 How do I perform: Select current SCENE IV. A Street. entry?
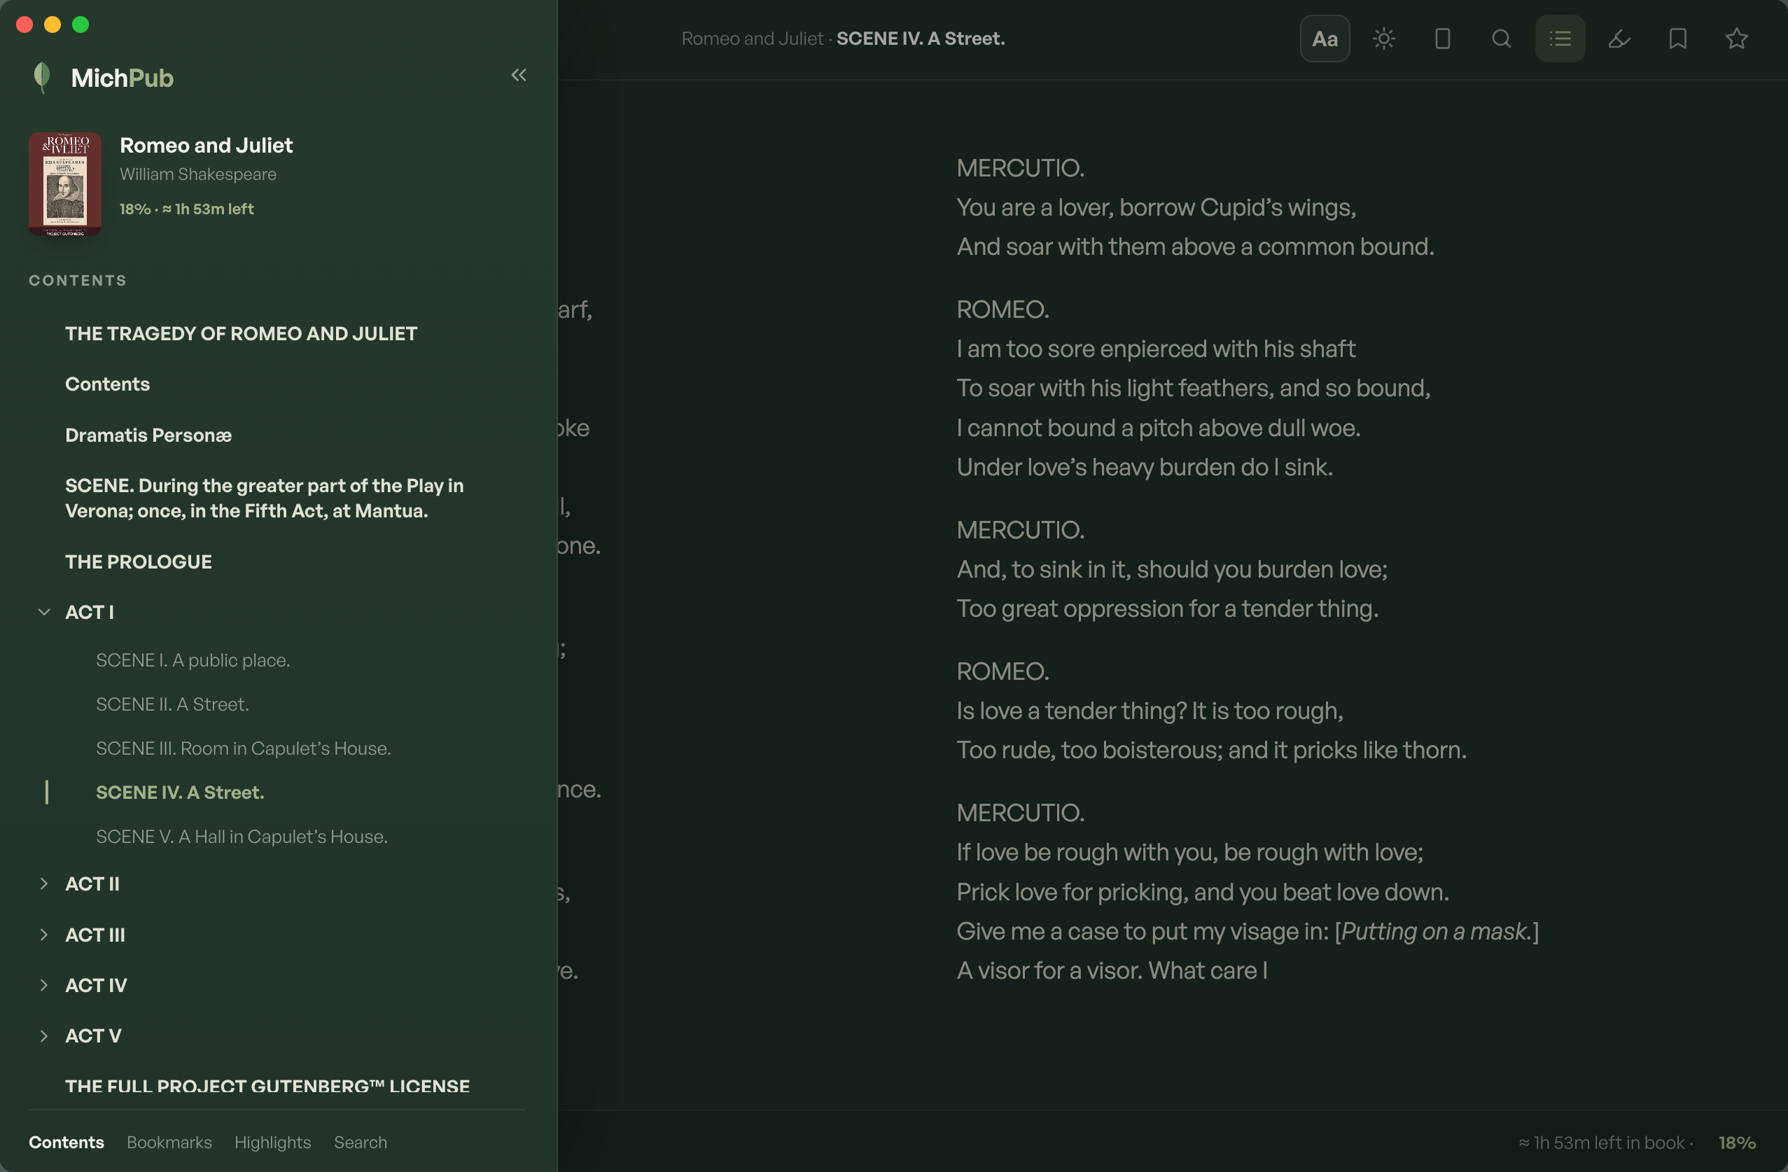coord(181,793)
